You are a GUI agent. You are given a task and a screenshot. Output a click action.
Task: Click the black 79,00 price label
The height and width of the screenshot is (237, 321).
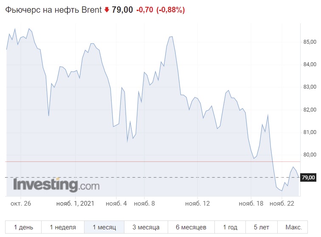[x=308, y=177]
